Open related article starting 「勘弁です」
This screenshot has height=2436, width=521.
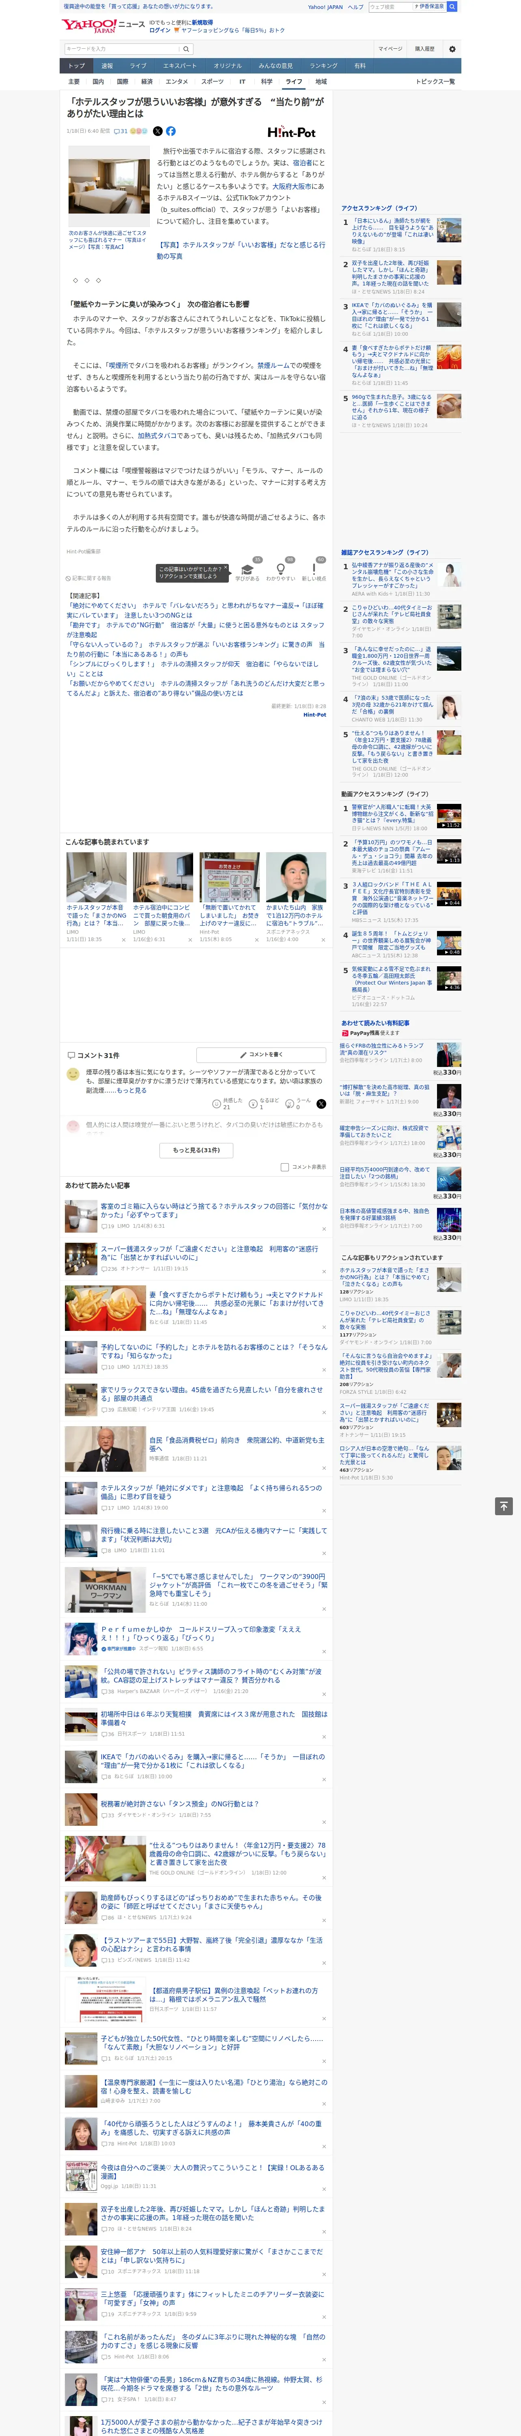[x=195, y=630]
